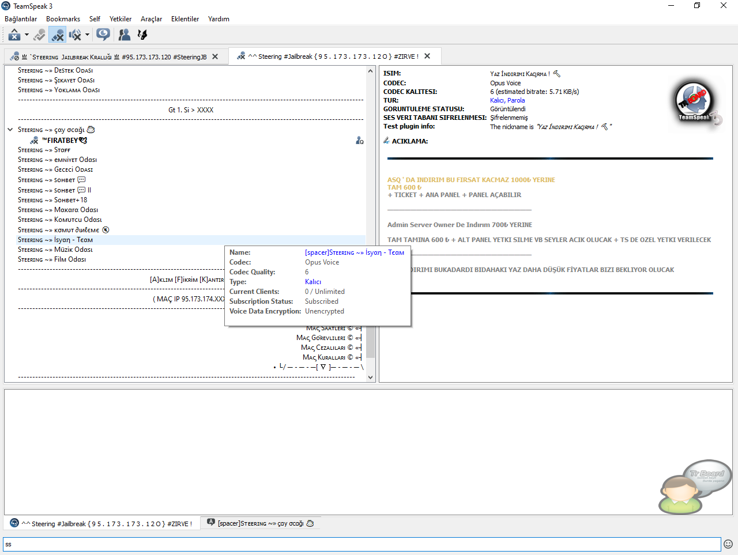Open the Yardım menu

[219, 19]
